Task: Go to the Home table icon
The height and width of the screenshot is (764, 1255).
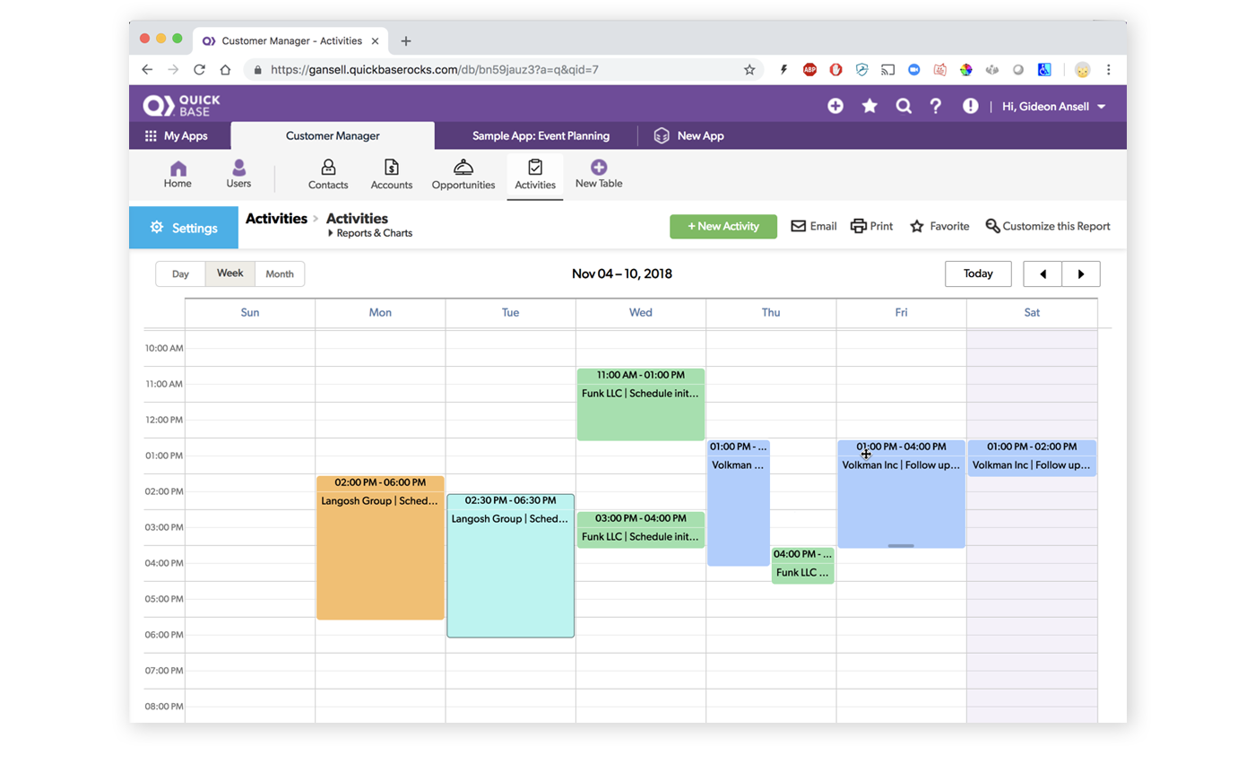Action: point(177,175)
